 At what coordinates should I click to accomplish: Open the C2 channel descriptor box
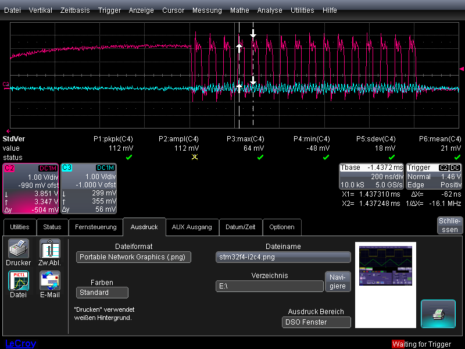click(31, 188)
